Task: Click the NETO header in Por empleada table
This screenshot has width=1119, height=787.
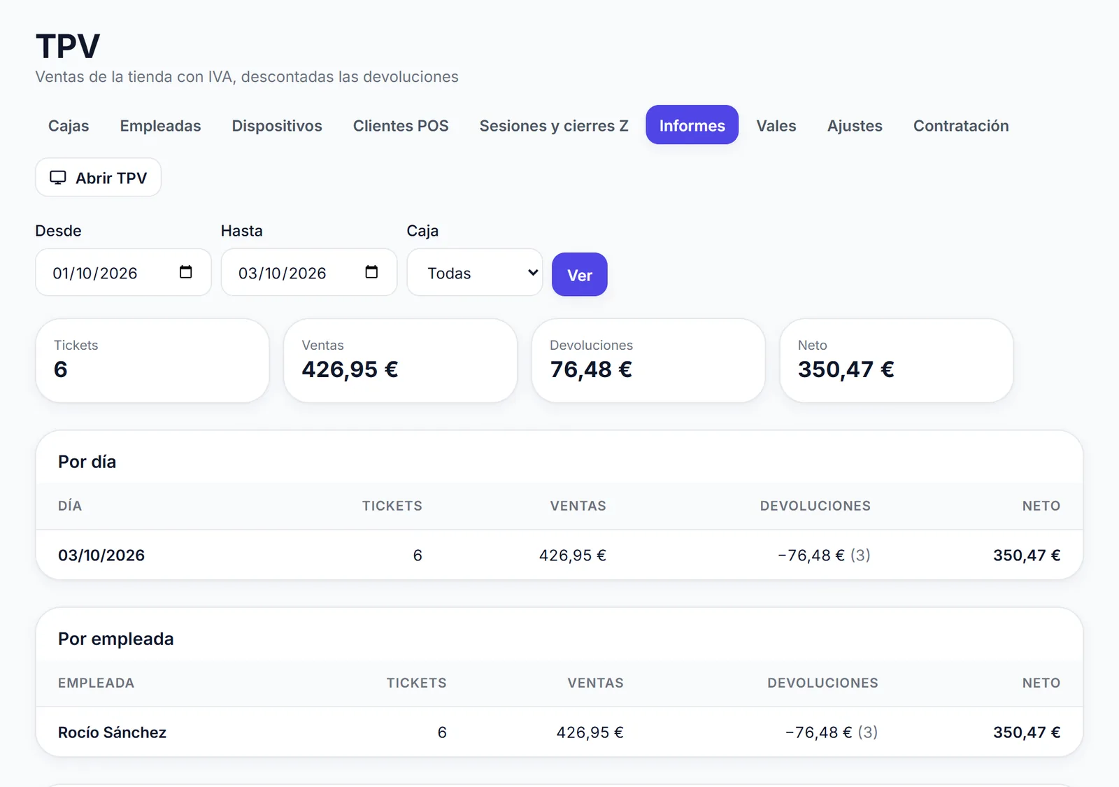Action: coord(1041,683)
